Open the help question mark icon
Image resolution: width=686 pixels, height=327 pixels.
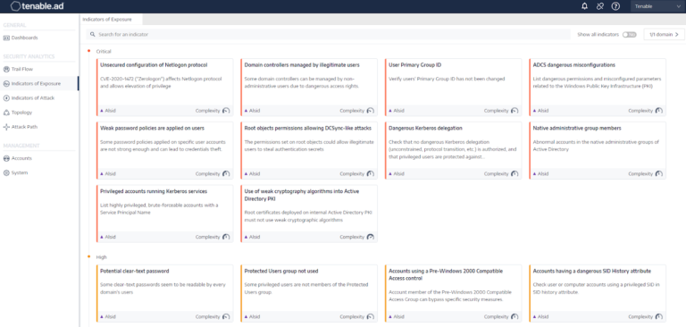615,6
